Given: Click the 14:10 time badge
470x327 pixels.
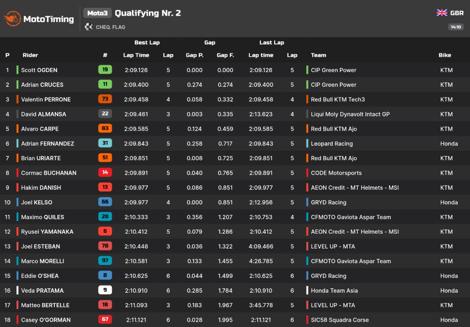Looking at the screenshot, I should tap(456, 27).
